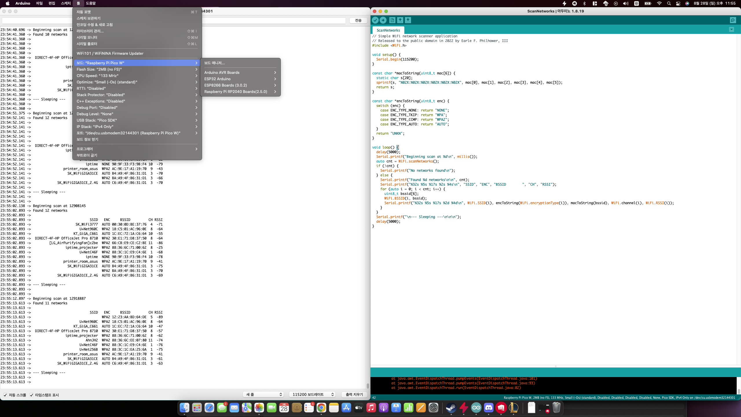Select 시리얼 모니터 (Serial Monitor) menu item
The height and width of the screenshot is (417, 741).
point(137,37)
